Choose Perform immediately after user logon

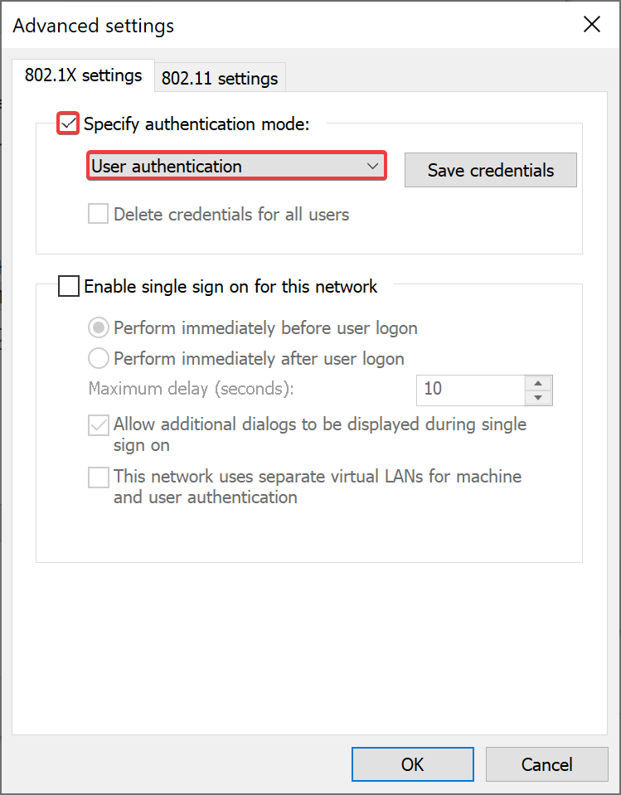pyautogui.click(x=99, y=358)
